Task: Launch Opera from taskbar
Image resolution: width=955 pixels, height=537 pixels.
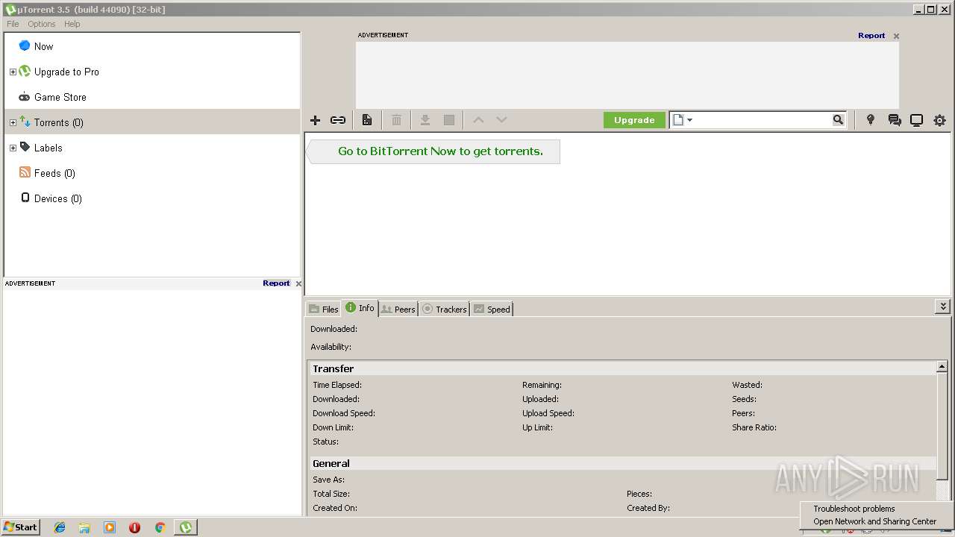Action: [x=135, y=527]
